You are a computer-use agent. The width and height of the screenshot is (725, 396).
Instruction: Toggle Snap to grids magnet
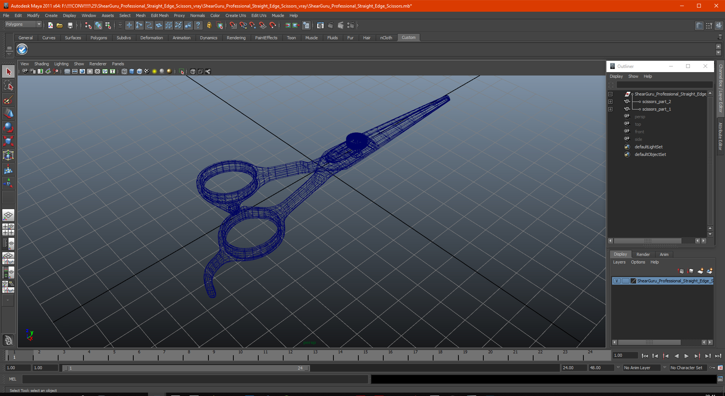tap(233, 25)
